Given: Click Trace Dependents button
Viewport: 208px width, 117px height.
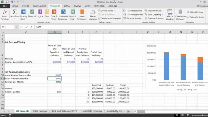Looking at the screenshot, I should point(133,14).
